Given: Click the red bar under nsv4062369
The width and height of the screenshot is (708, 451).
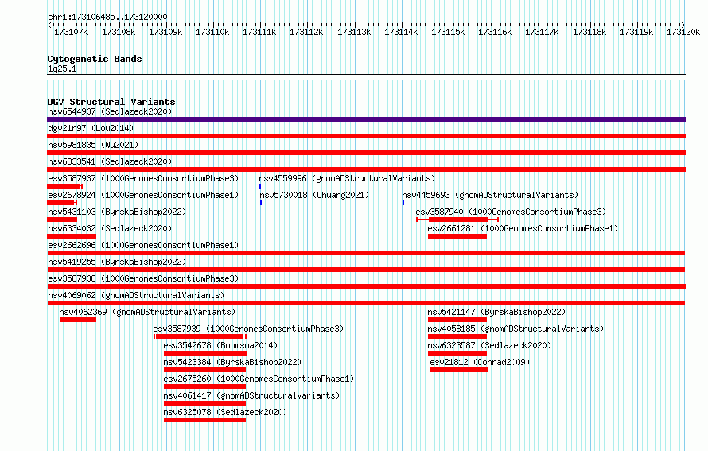Looking at the screenshot, I should 78,320.
